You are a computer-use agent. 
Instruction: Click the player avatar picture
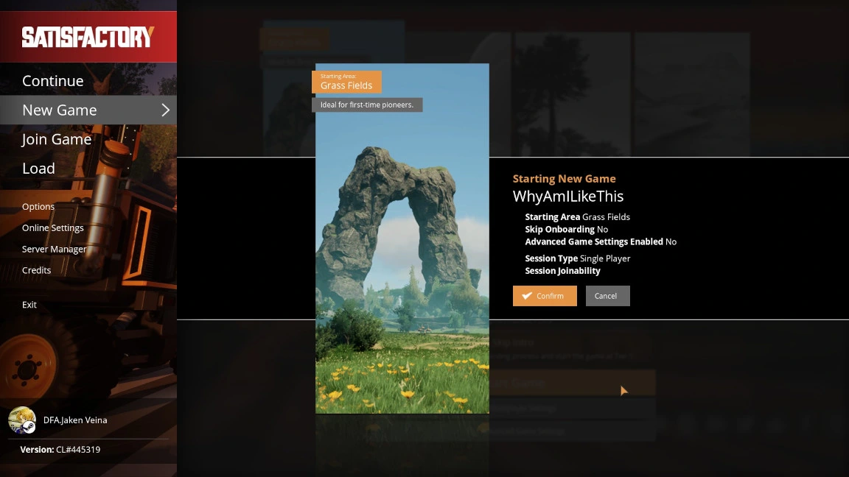tap(21, 420)
